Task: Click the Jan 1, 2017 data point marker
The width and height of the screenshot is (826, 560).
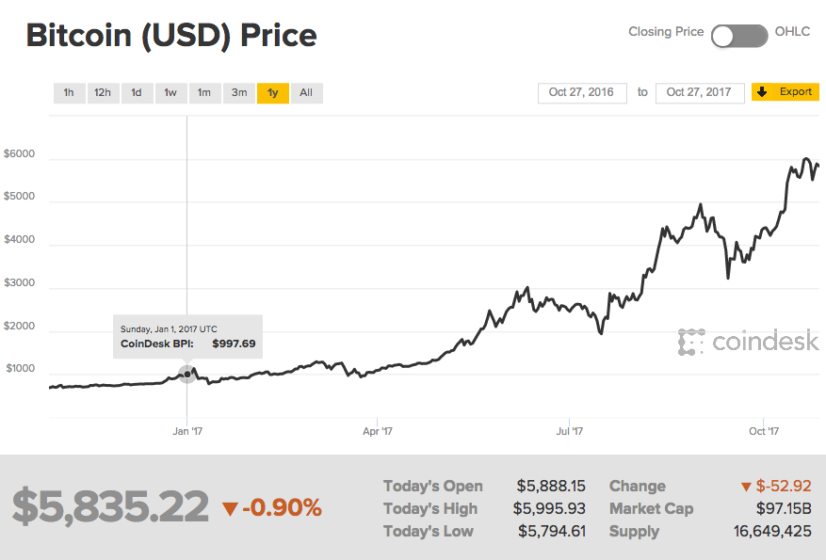Action: coord(186,375)
